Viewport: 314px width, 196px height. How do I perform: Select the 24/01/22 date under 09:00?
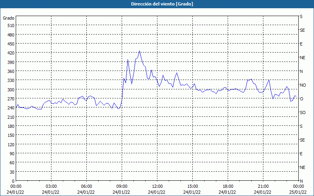(x=121, y=192)
